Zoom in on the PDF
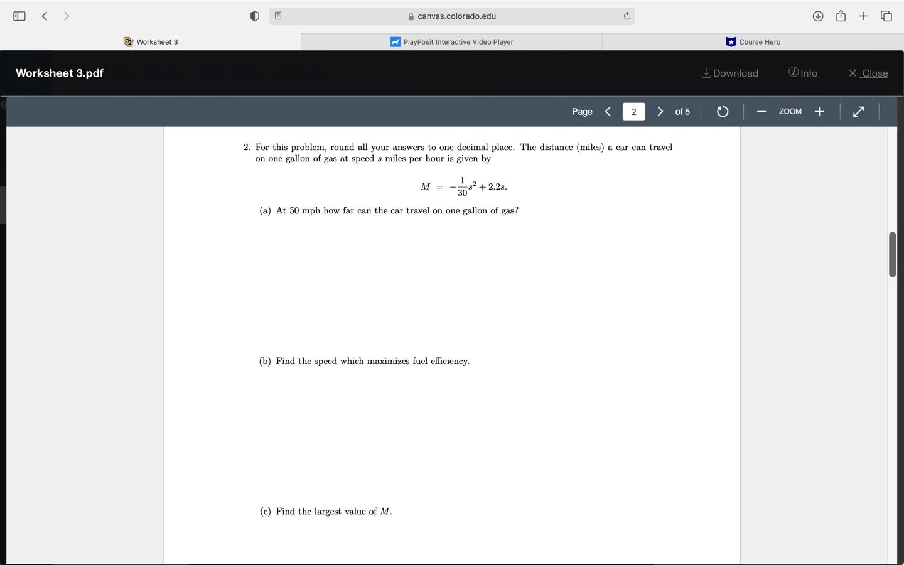This screenshot has height=565, width=904. 819,111
